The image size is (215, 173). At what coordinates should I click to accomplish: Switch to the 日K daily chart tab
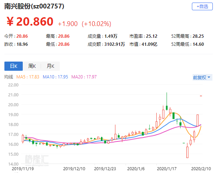14,66
